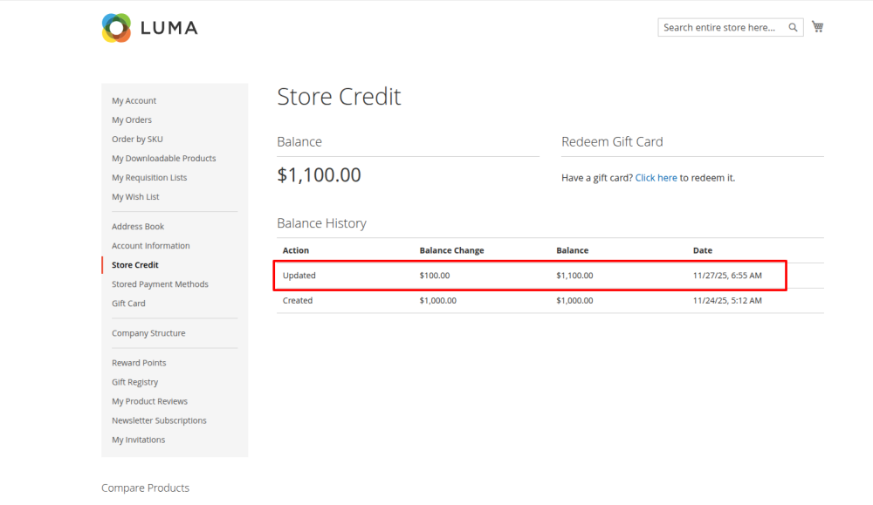This screenshot has width=873, height=505.
Task: Open Company Structure page
Action: [x=148, y=333]
